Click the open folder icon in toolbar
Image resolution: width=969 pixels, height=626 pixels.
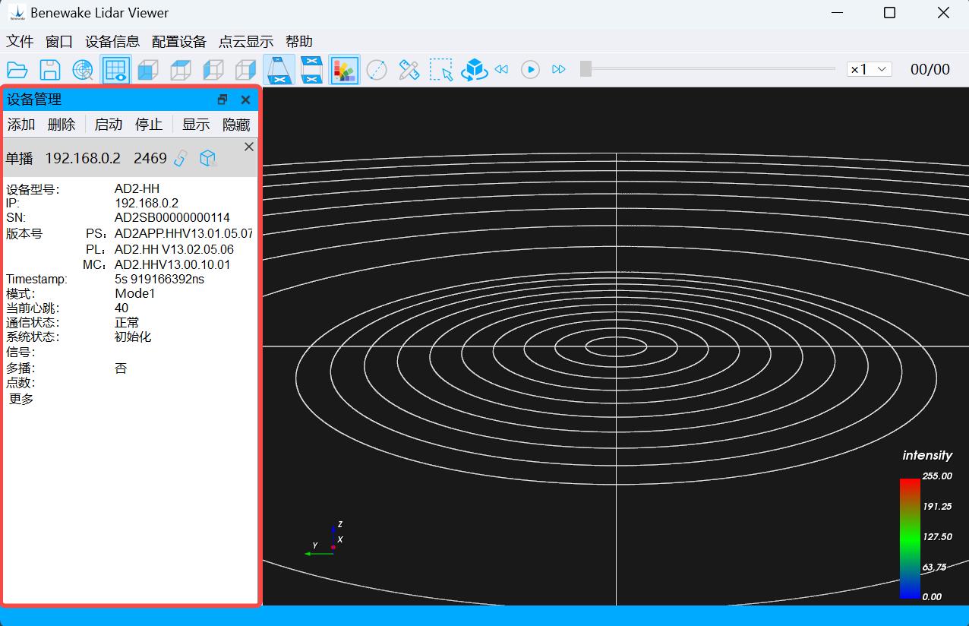tap(17, 70)
